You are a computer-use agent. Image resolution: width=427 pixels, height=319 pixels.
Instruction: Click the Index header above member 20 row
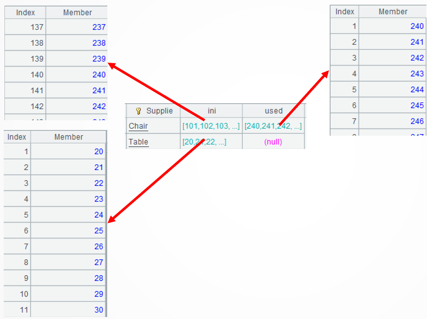pos(17,137)
